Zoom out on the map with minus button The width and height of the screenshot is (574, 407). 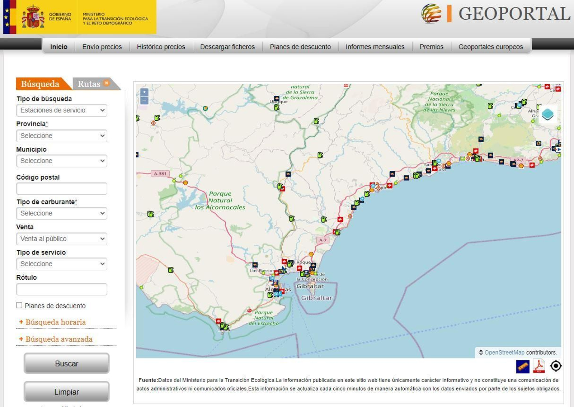(144, 101)
